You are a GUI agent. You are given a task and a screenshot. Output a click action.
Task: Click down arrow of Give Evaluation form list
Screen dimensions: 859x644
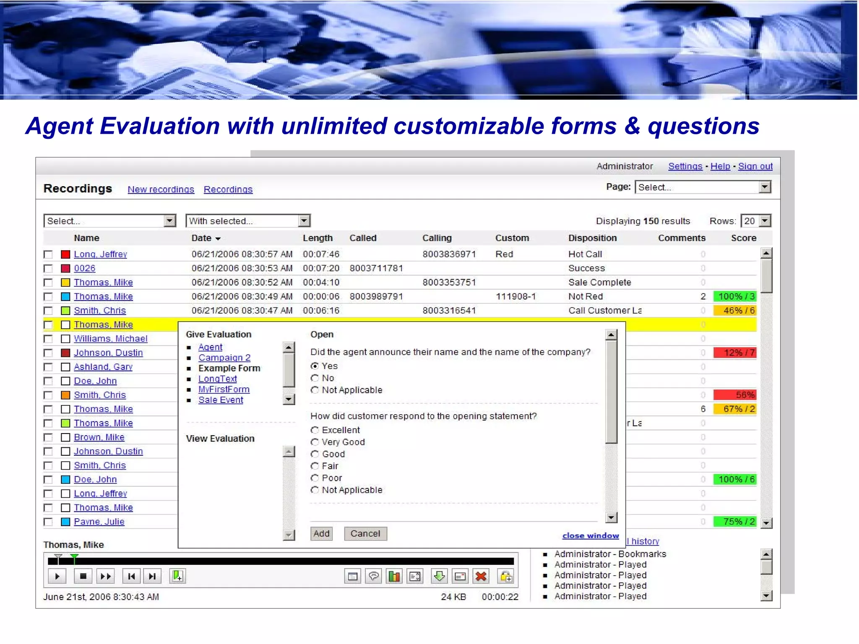289,399
